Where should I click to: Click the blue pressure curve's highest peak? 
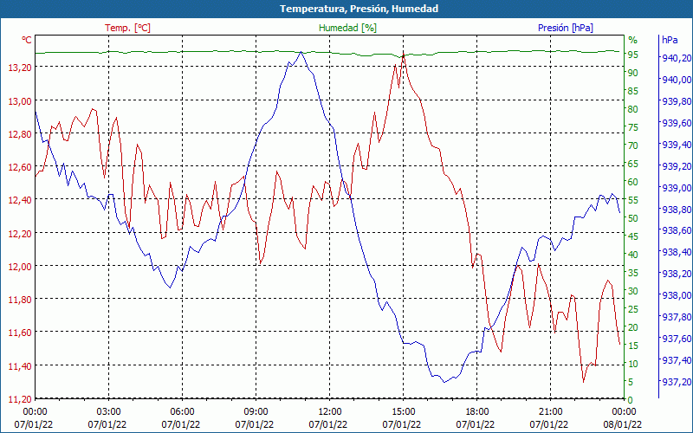(x=301, y=52)
